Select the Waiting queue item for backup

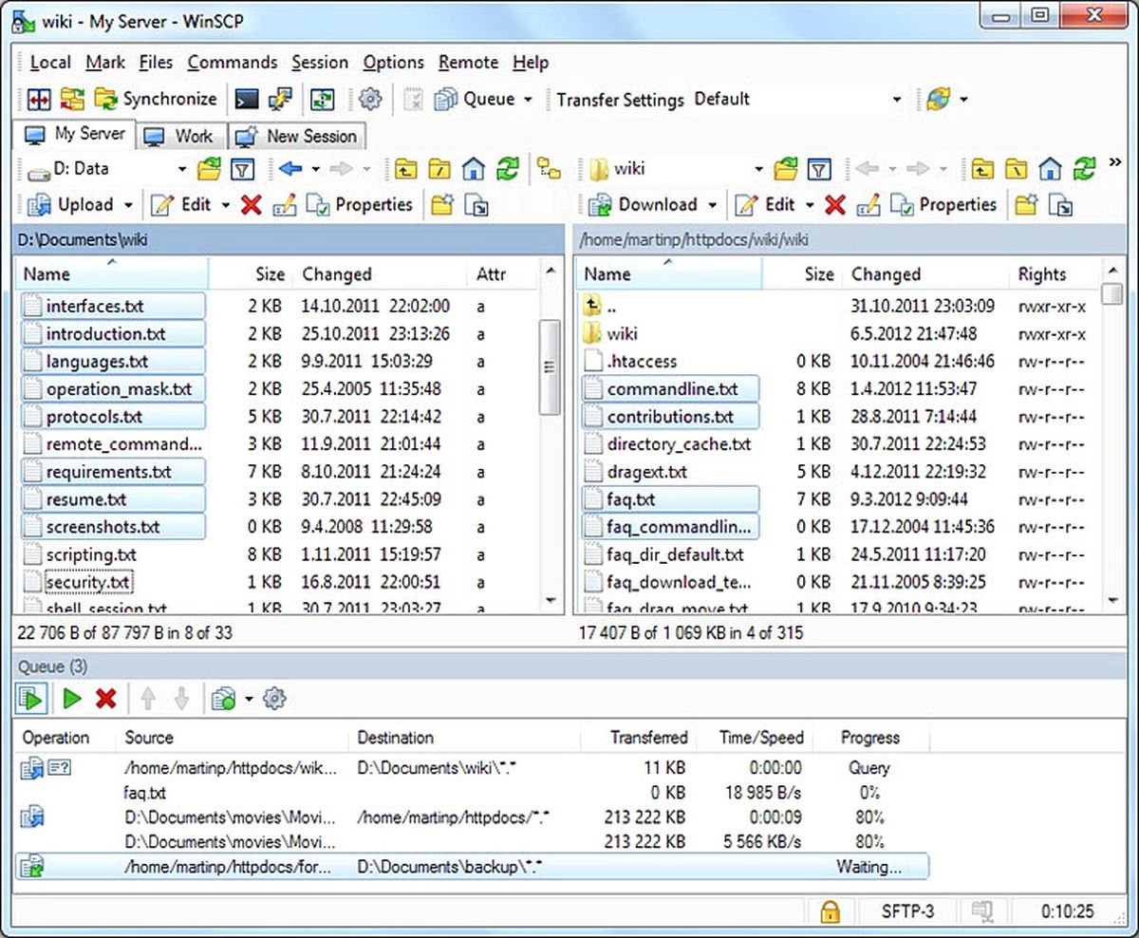point(472,866)
